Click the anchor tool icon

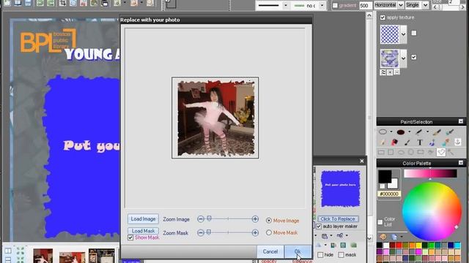coord(457,142)
